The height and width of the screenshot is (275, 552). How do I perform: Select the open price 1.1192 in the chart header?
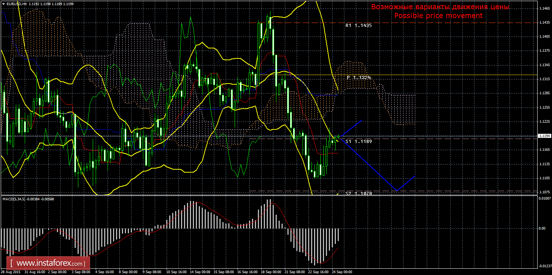(34, 4)
